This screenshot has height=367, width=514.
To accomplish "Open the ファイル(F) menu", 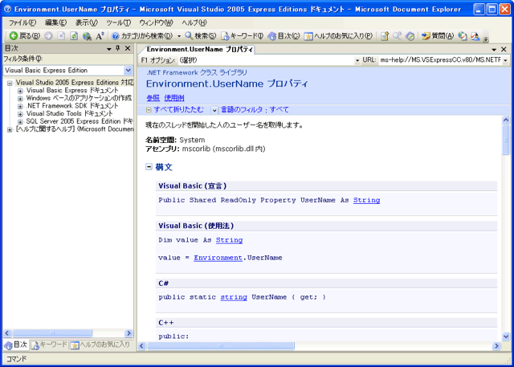I will [22, 22].
